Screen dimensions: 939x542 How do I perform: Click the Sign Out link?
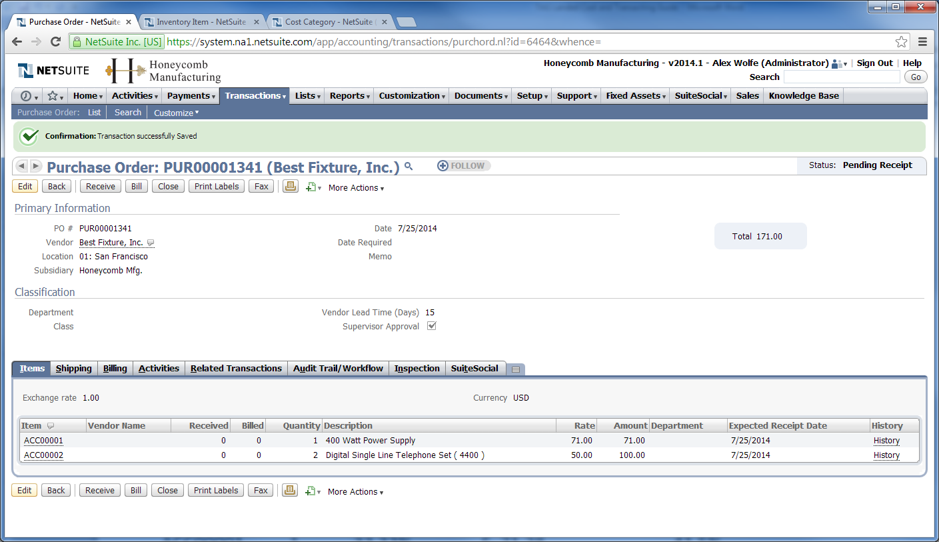pyautogui.click(x=874, y=63)
